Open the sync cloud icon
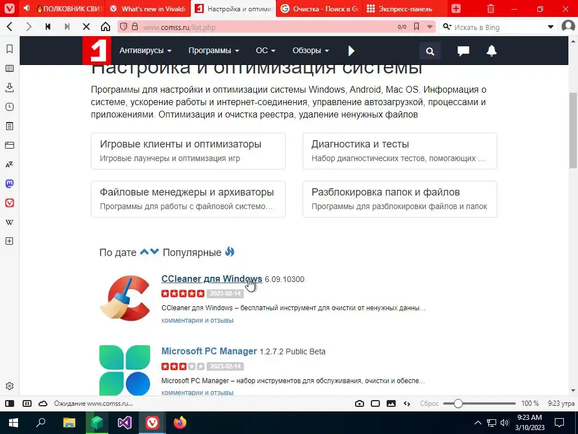This screenshot has height=434, width=578. click(43, 403)
